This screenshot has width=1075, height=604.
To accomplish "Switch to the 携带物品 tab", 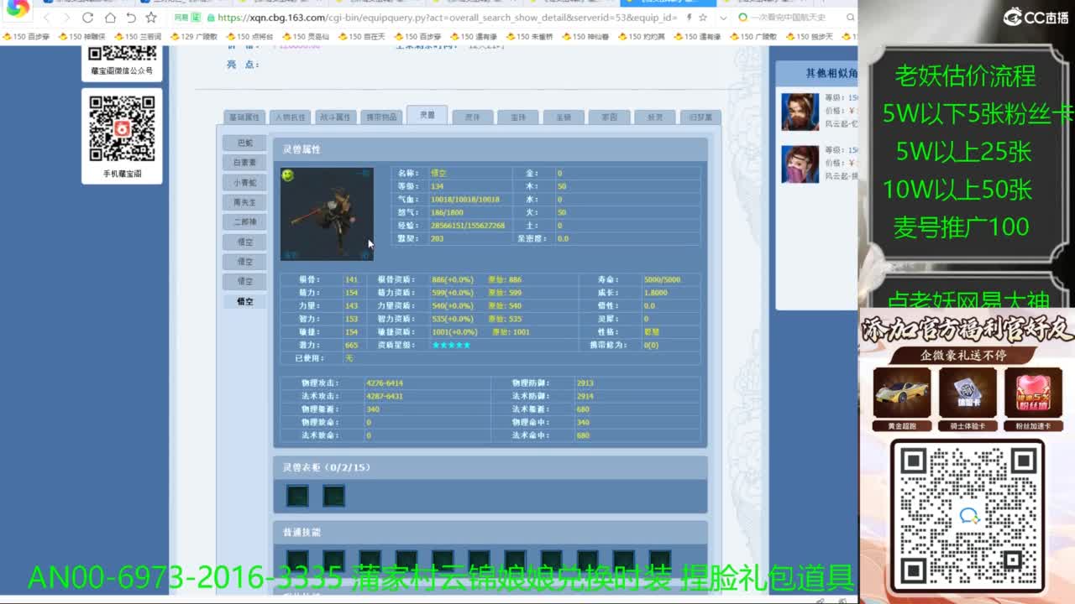I will tap(381, 117).
